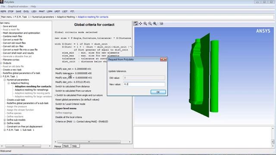Open the Help menu
Image resolution: width=276 pixels, height=155 pixels.
[33, 6]
